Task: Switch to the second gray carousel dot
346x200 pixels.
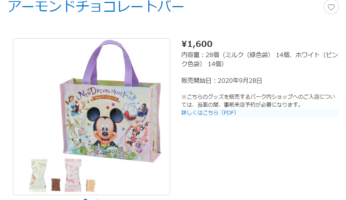Action: click(97, 199)
